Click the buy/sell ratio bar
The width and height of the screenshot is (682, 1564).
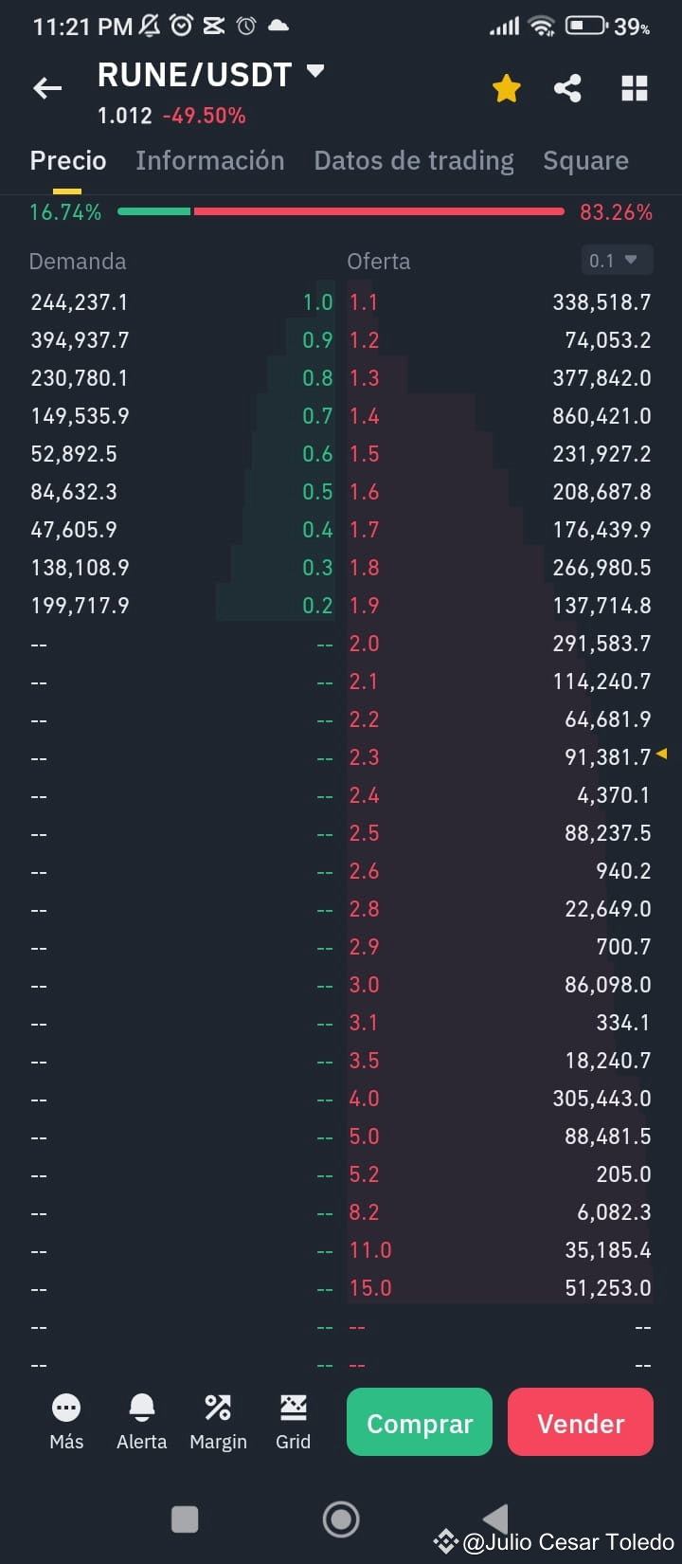[x=341, y=211]
